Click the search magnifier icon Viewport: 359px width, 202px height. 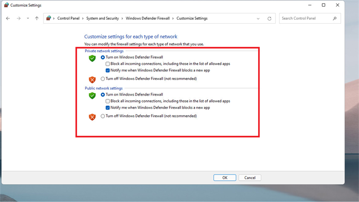click(x=335, y=18)
